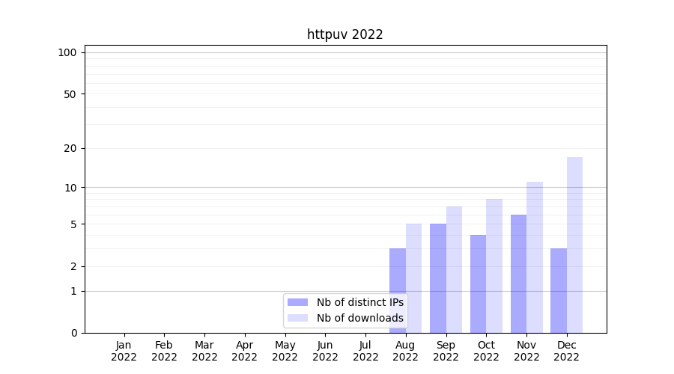Select the September distinct IPs bar
The image size is (674, 374).
point(438,278)
